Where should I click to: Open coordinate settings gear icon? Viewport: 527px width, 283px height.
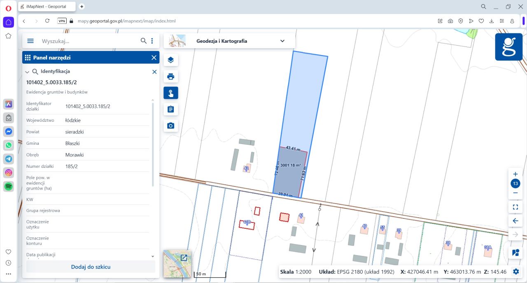coord(516,271)
